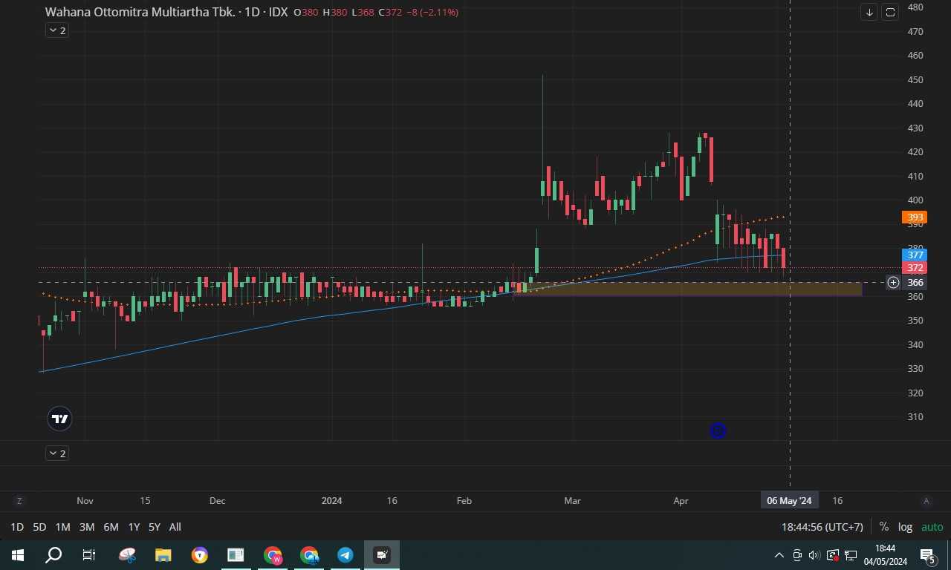Click the 18:44:56 (UTC+7) timezone button
The width and height of the screenshot is (951, 570).
click(x=822, y=527)
